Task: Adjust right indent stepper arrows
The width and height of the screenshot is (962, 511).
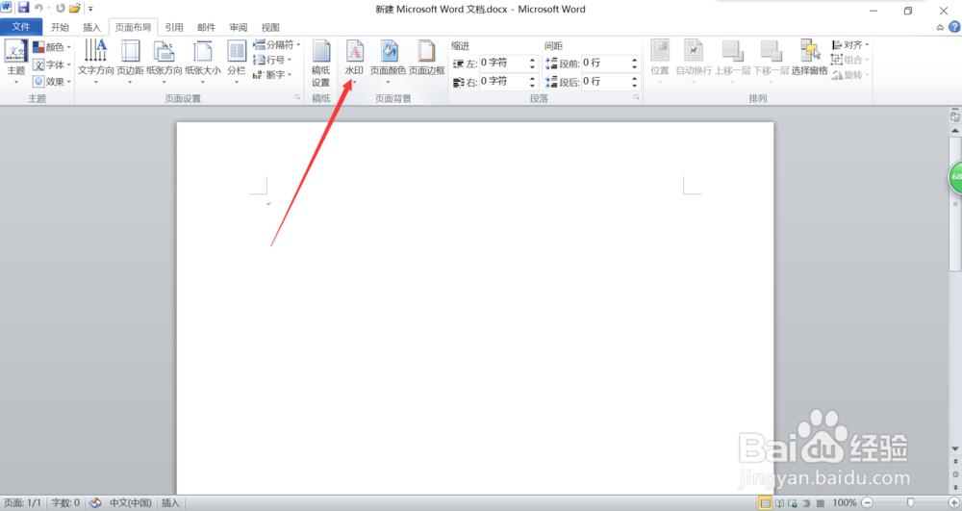Action: pos(532,81)
